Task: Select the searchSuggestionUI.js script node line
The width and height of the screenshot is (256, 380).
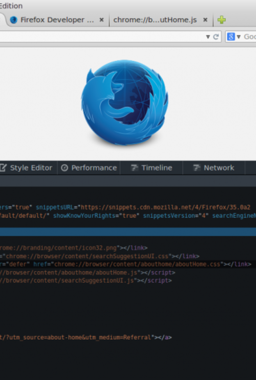Action: (82, 280)
